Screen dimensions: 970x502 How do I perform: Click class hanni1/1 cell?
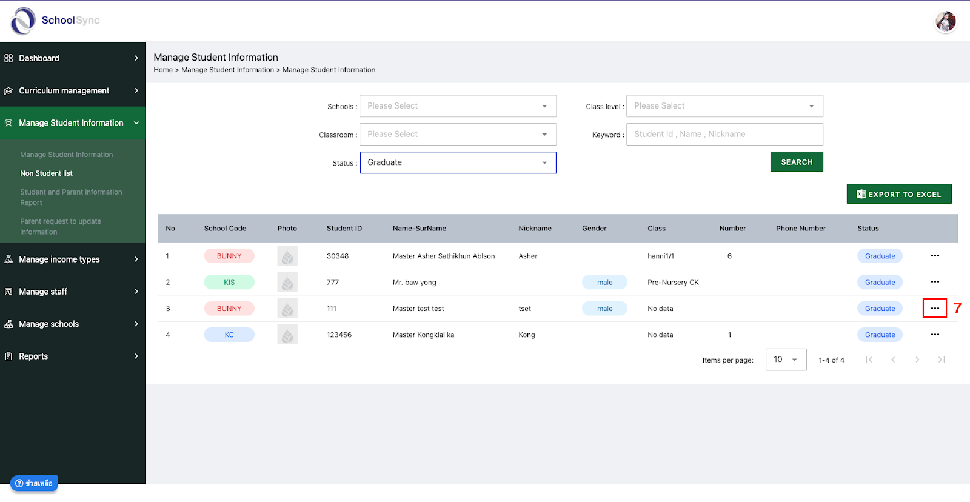tap(661, 256)
